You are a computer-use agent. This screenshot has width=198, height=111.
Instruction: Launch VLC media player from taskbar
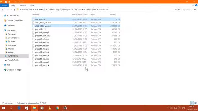tap(50, 108)
